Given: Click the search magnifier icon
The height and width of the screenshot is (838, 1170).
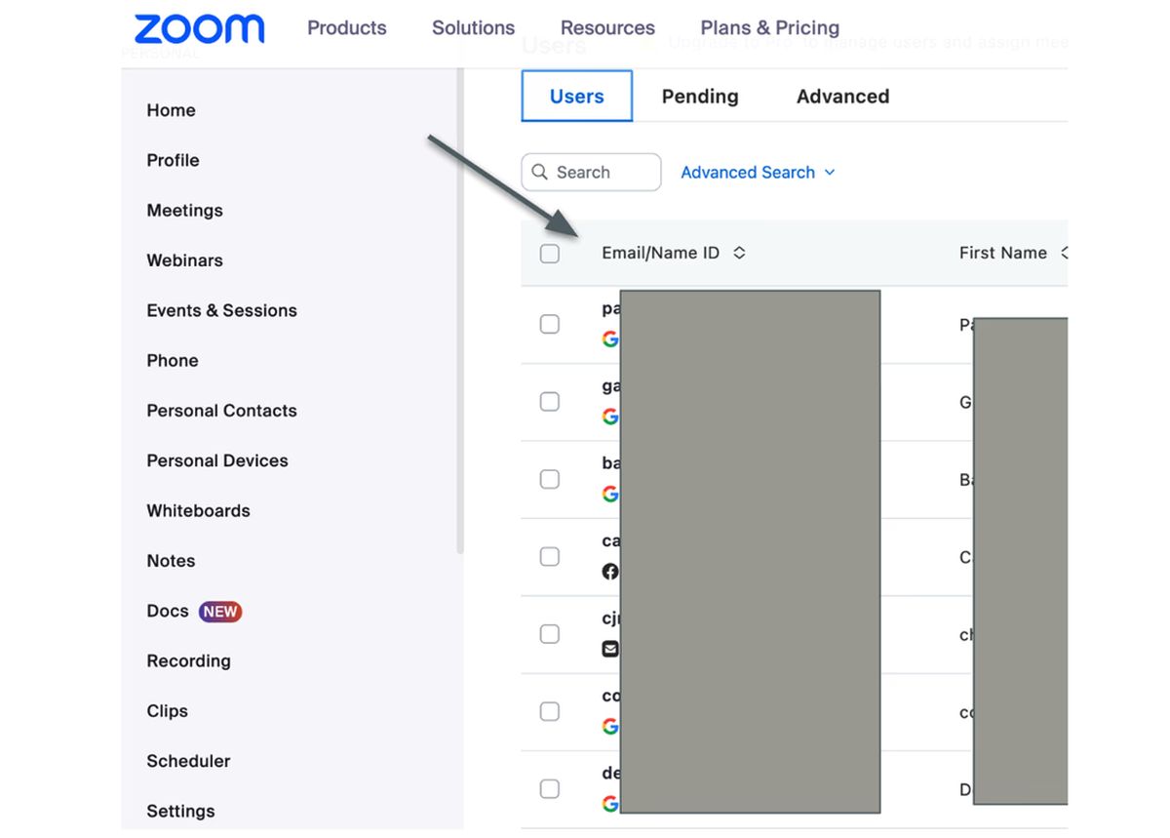Looking at the screenshot, I should point(539,173).
